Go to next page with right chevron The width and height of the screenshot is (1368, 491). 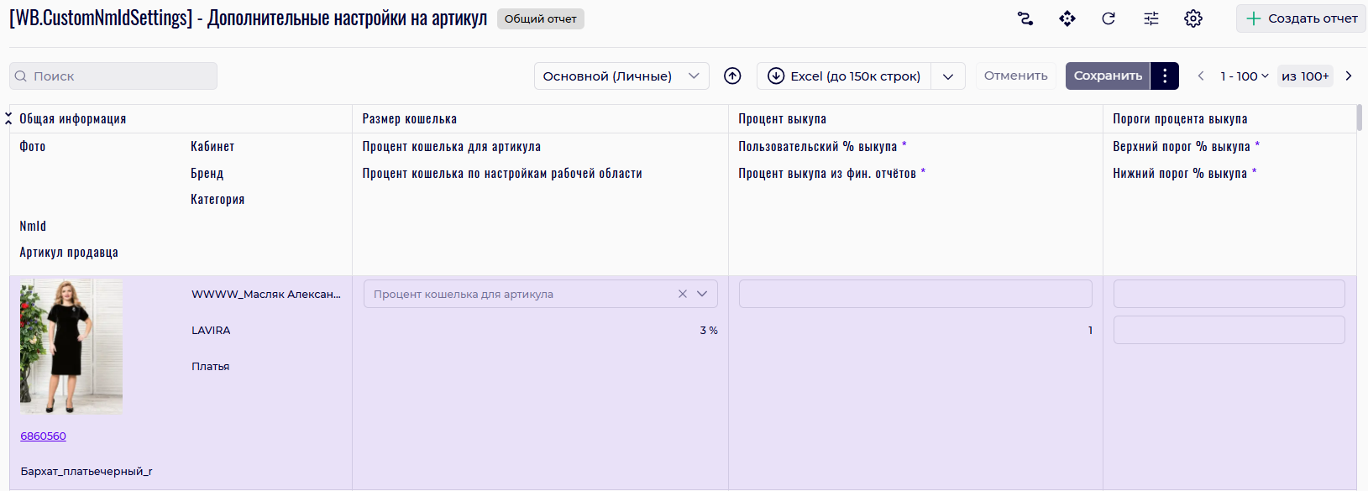1349,76
